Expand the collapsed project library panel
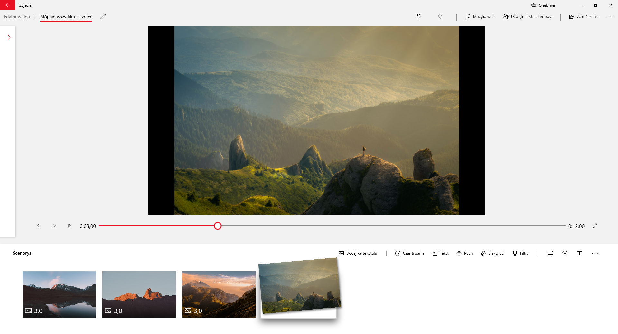Viewport: 618px width, 334px height. (x=9, y=38)
